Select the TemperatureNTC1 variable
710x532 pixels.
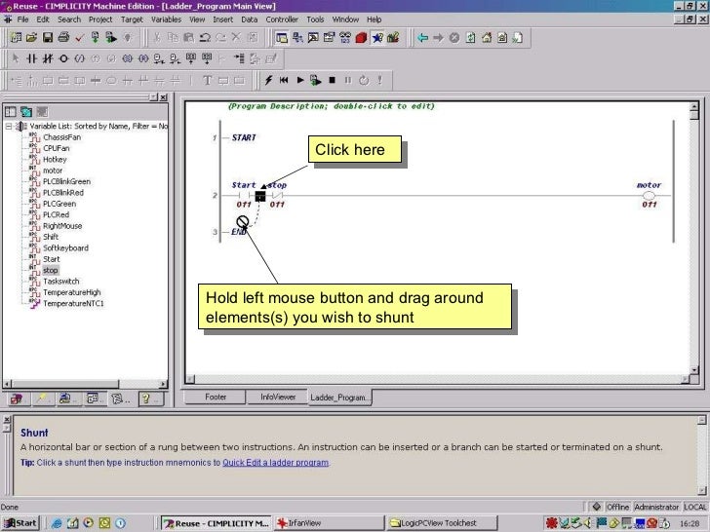click(73, 303)
